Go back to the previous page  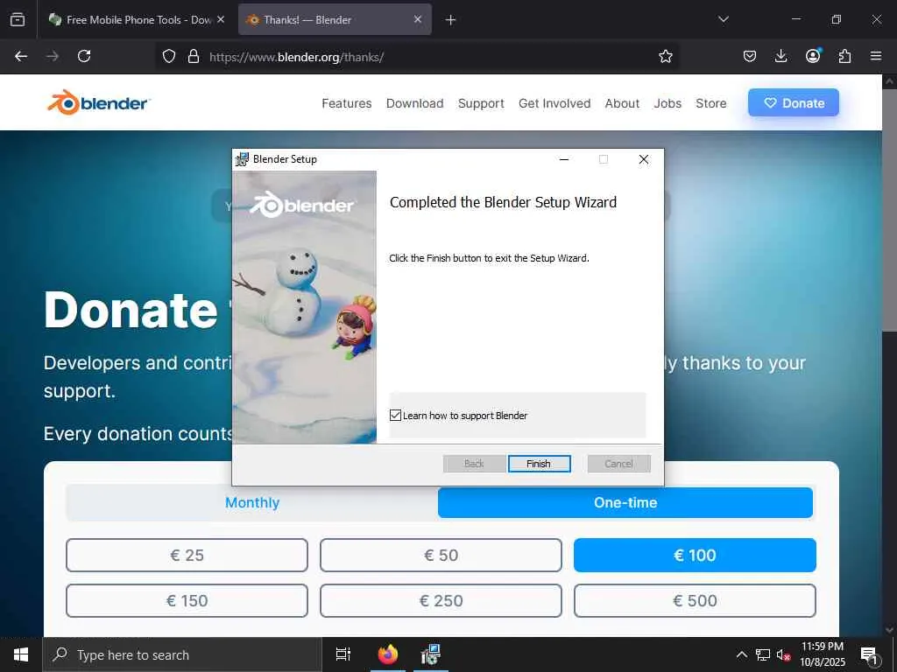click(x=21, y=56)
